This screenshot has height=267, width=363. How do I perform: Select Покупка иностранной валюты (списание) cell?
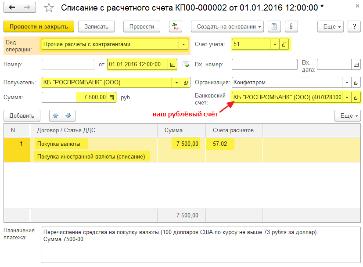point(93,156)
